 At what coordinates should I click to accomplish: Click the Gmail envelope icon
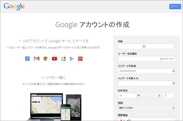[37, 59]
